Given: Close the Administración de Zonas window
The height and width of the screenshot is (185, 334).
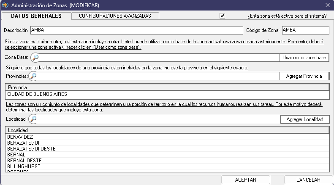Looking at the screenshot, I should [327, 5].
